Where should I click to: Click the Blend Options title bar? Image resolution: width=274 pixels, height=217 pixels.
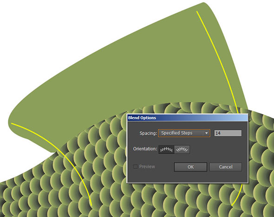point(187,118)
